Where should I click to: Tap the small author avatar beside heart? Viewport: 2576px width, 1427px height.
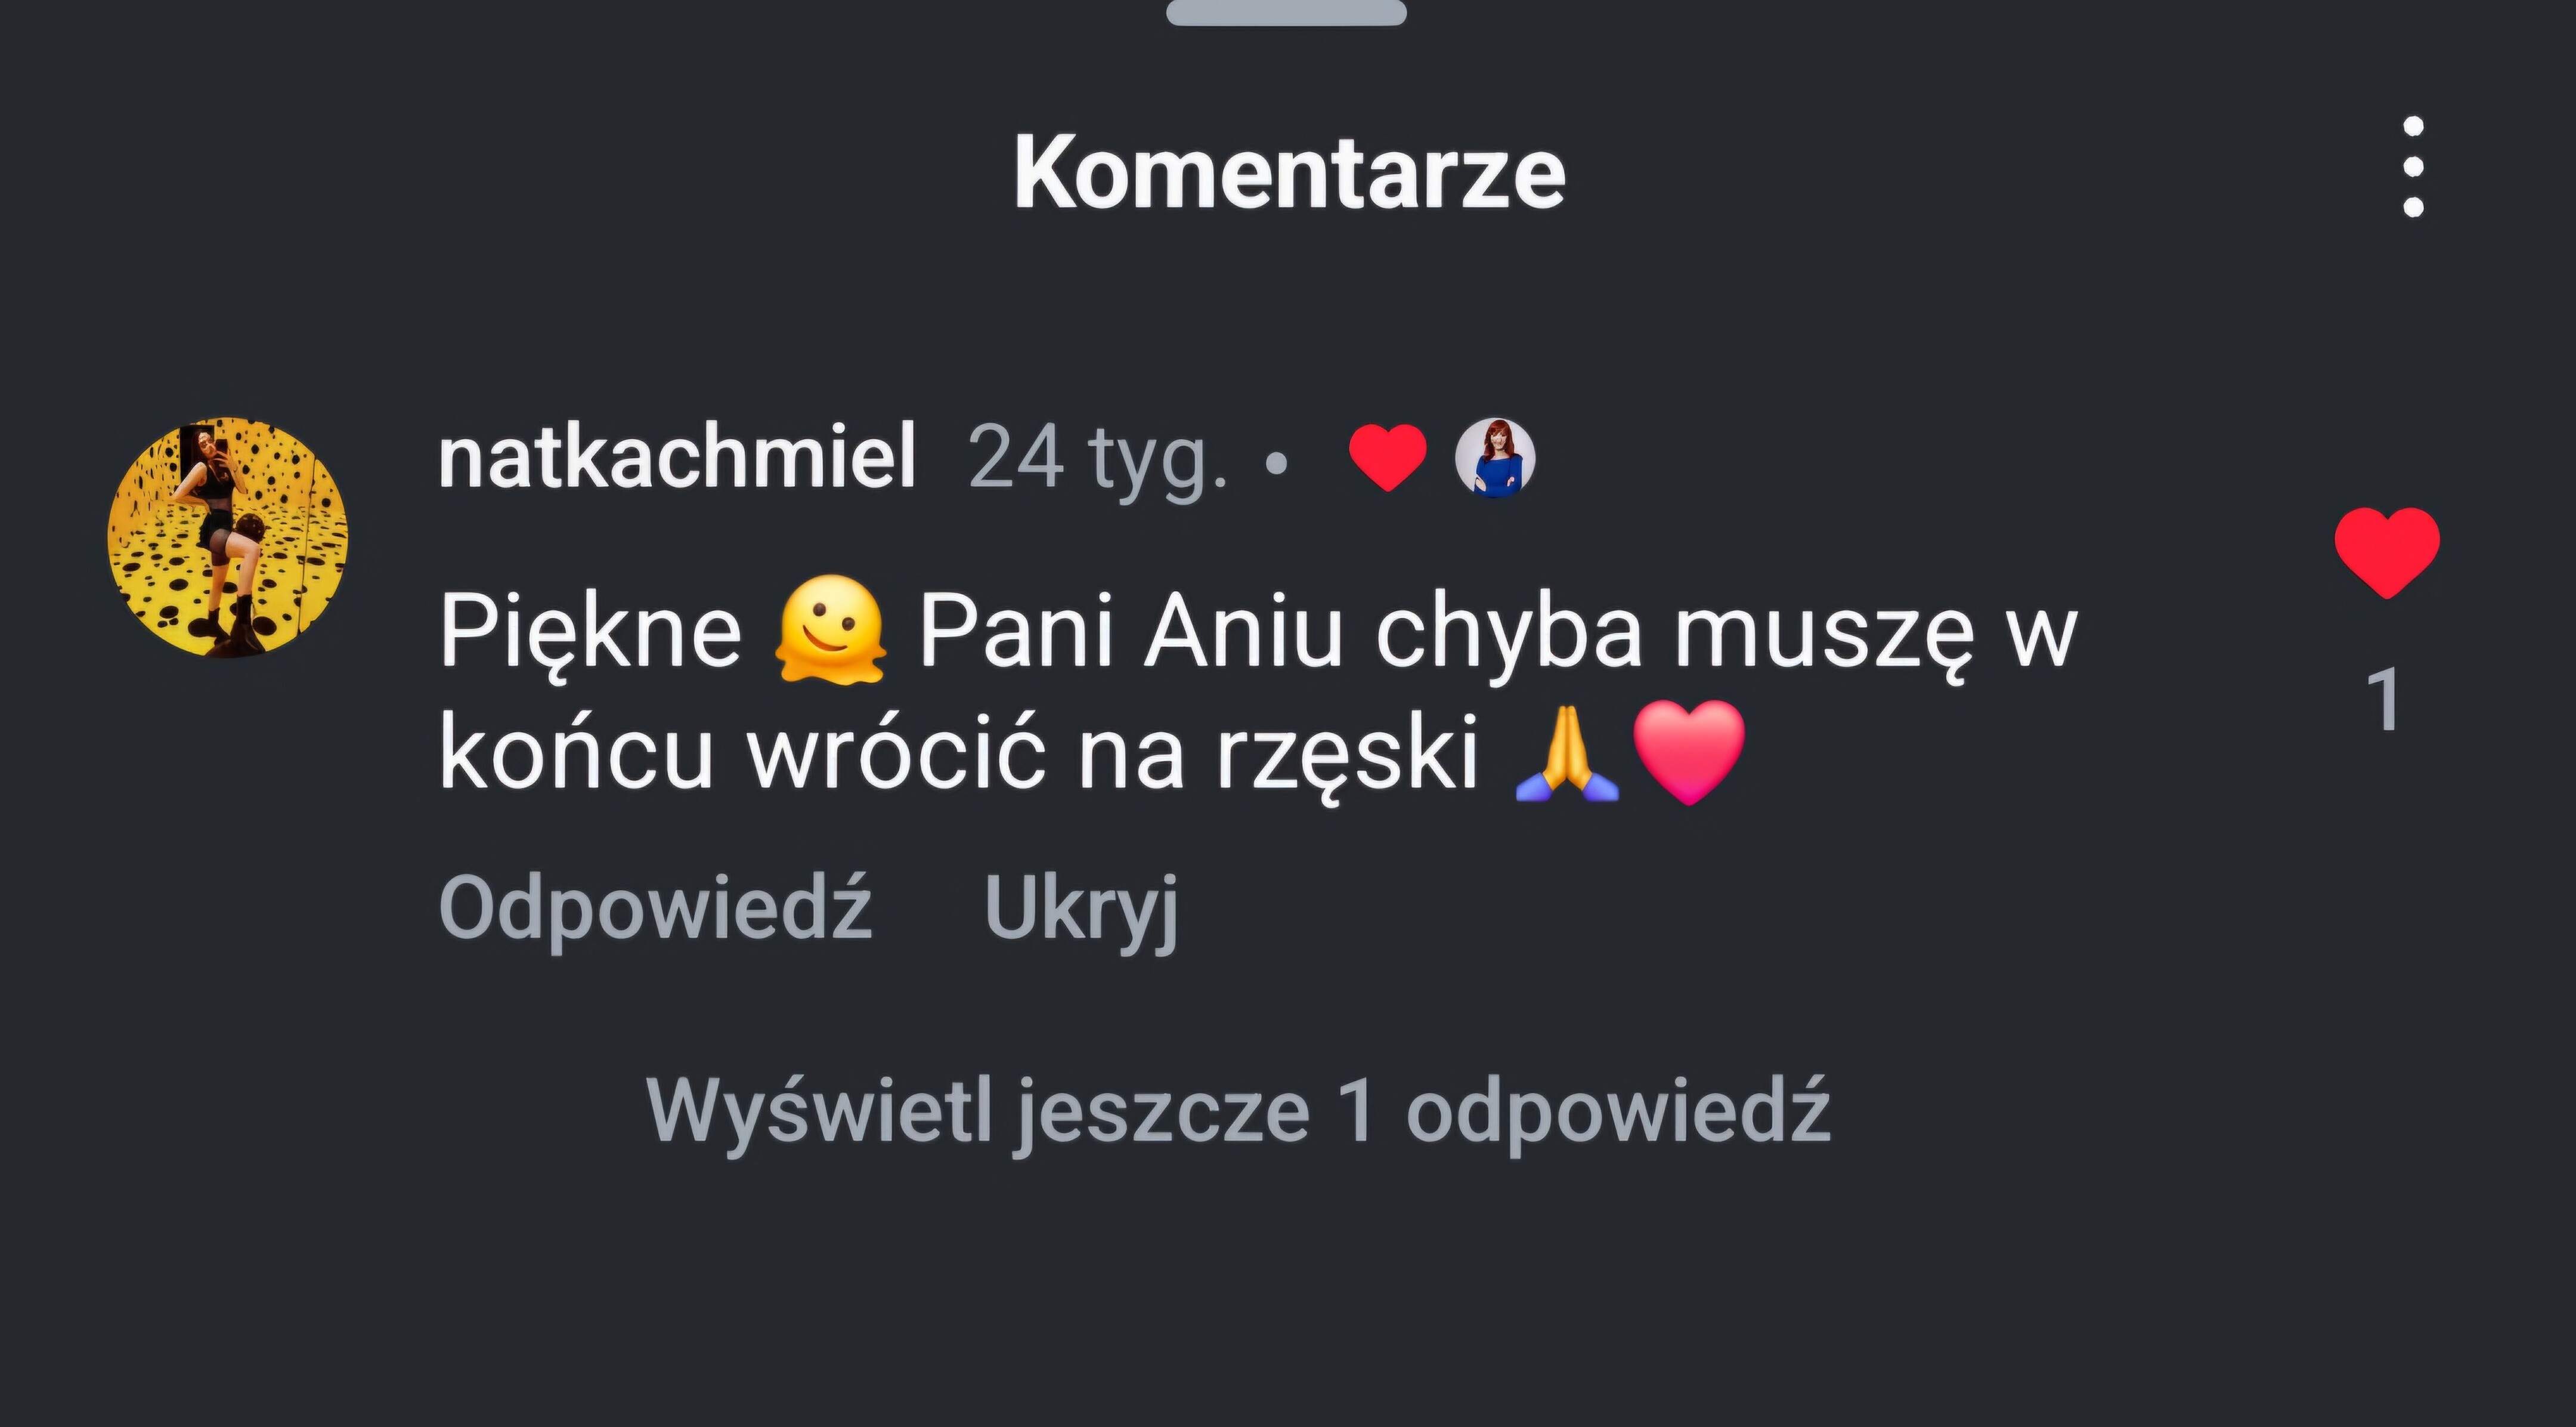point(1495,458)
